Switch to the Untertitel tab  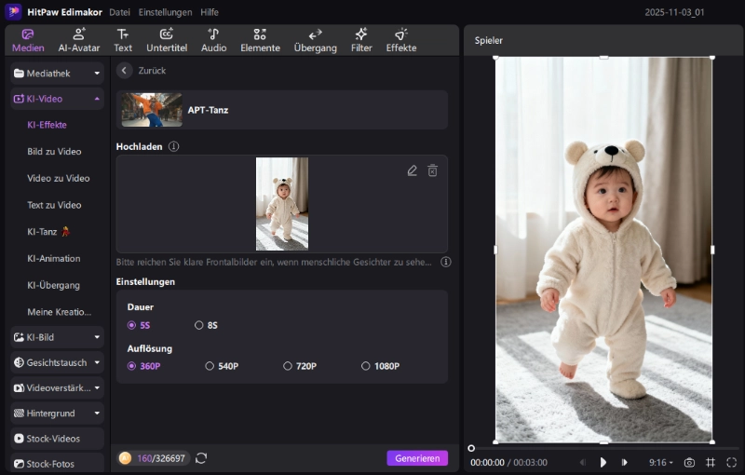pyautogui.click(x=167, y=40)
